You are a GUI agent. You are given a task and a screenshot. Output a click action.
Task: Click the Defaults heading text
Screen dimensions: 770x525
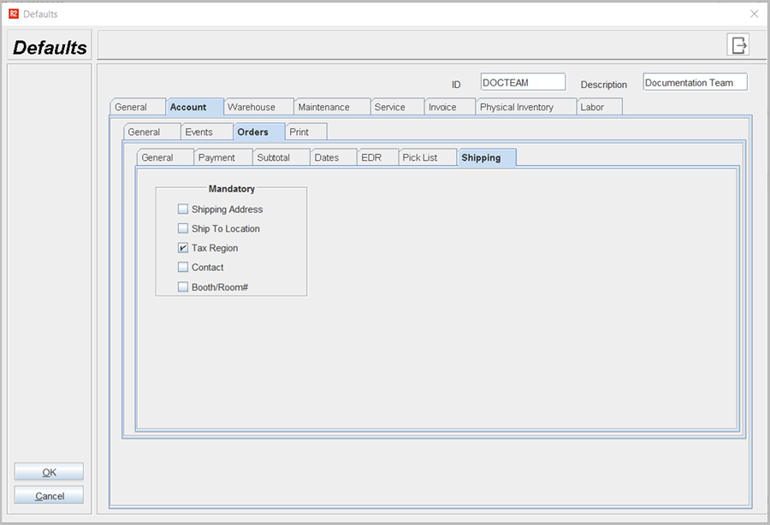coord(50,48)
